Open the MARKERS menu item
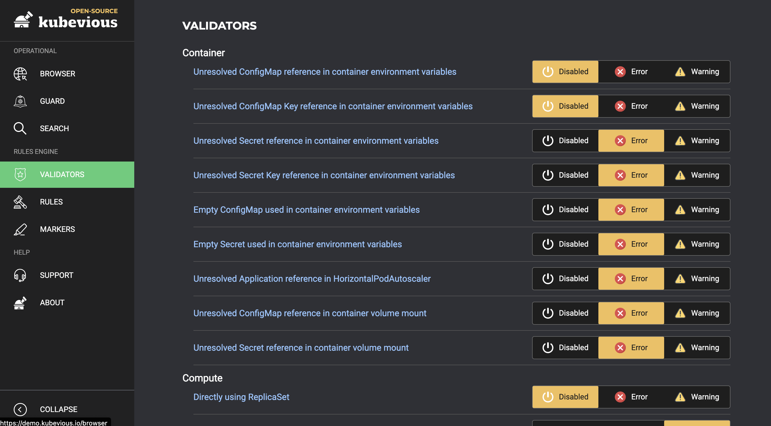The height and width of the screenshot is (426, 771). point(67,229)
